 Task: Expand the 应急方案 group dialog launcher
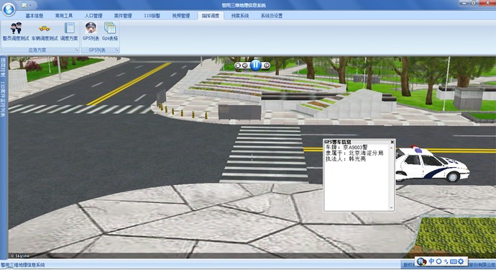77,50
